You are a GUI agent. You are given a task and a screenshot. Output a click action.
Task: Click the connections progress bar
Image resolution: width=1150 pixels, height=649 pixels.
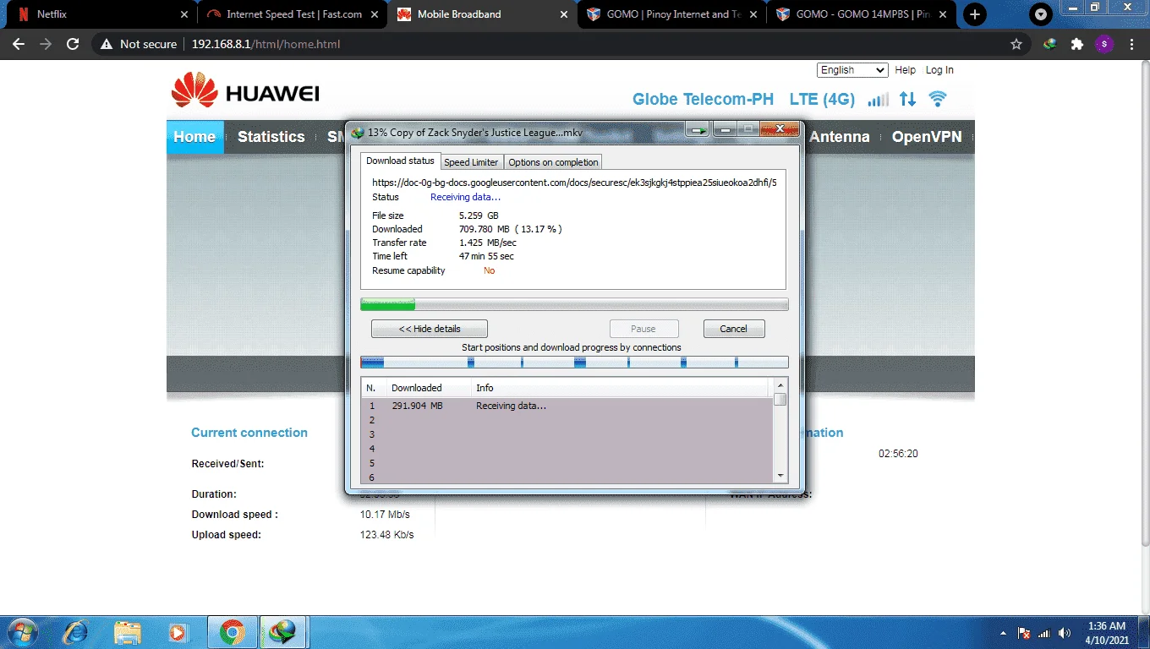click(574, 363)
